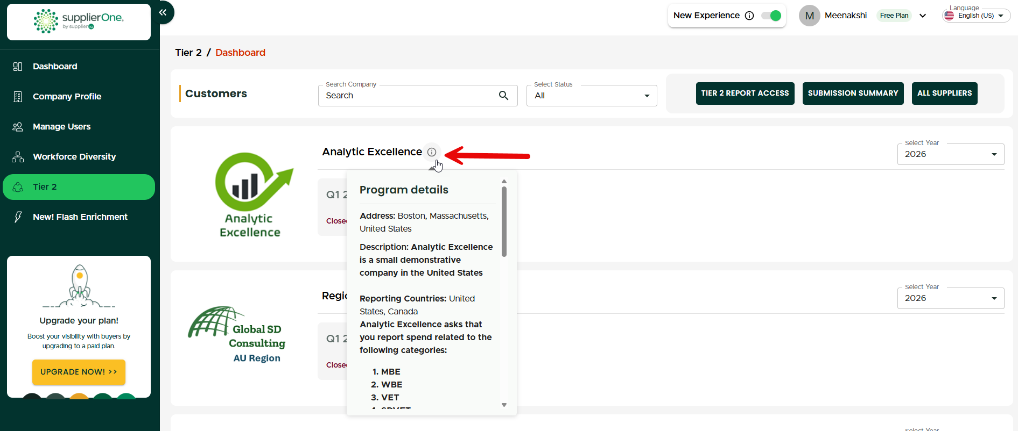Click the popup scroll-up arrow

pos(504,182)
